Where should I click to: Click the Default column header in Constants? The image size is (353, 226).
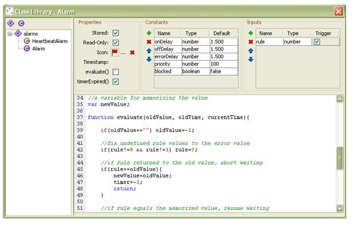coord(223,33)
